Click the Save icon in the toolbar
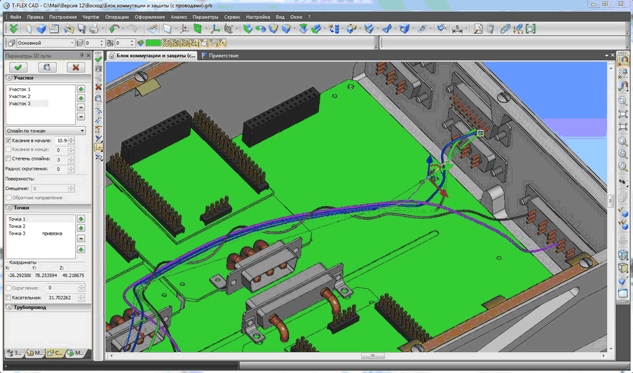Viewport: 633px width, 373px height. [x=81, y=29]
